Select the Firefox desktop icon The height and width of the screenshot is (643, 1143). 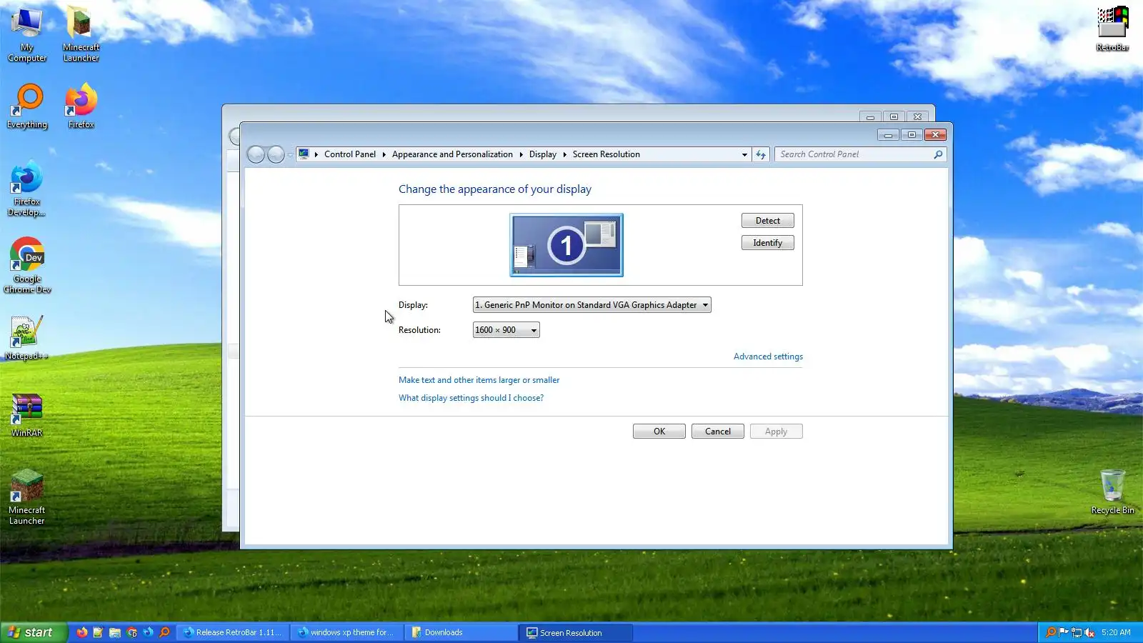coord(81,106)
